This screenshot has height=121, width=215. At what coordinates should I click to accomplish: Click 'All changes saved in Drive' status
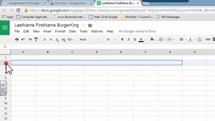tap(137, 31)
